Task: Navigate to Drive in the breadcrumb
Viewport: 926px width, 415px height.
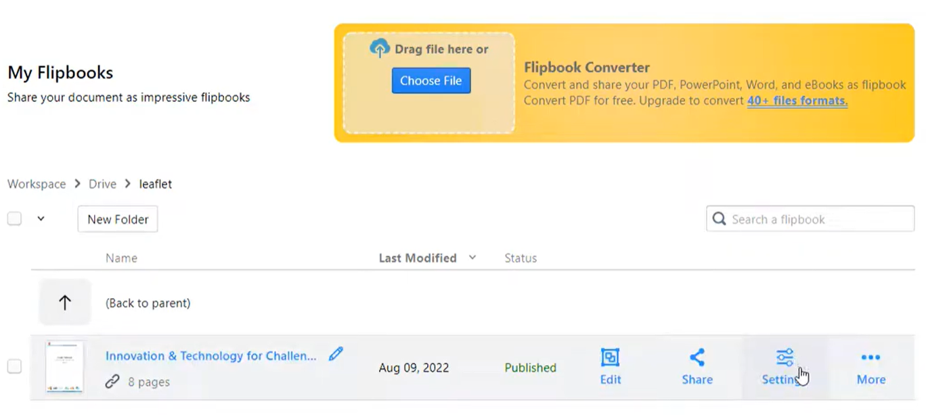Action: click(x=102, y=184)
